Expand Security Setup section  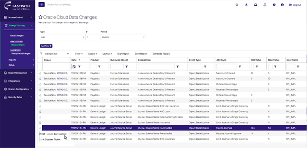point(18,97)
